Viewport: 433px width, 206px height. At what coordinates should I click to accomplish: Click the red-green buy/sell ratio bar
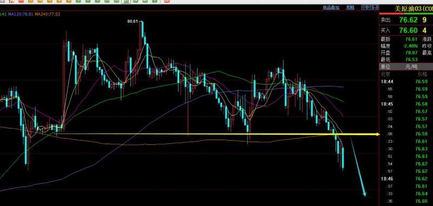(x=406, y=14)
